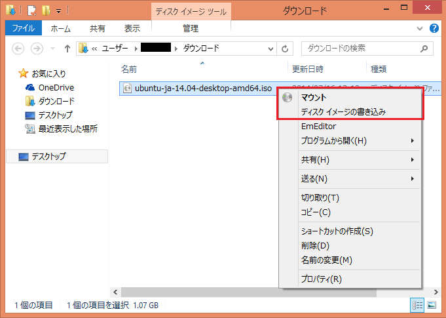The width and height of the screenshot is (446, 318).
Task: Switch to large icons view in status bar
Action: [432, 305]
